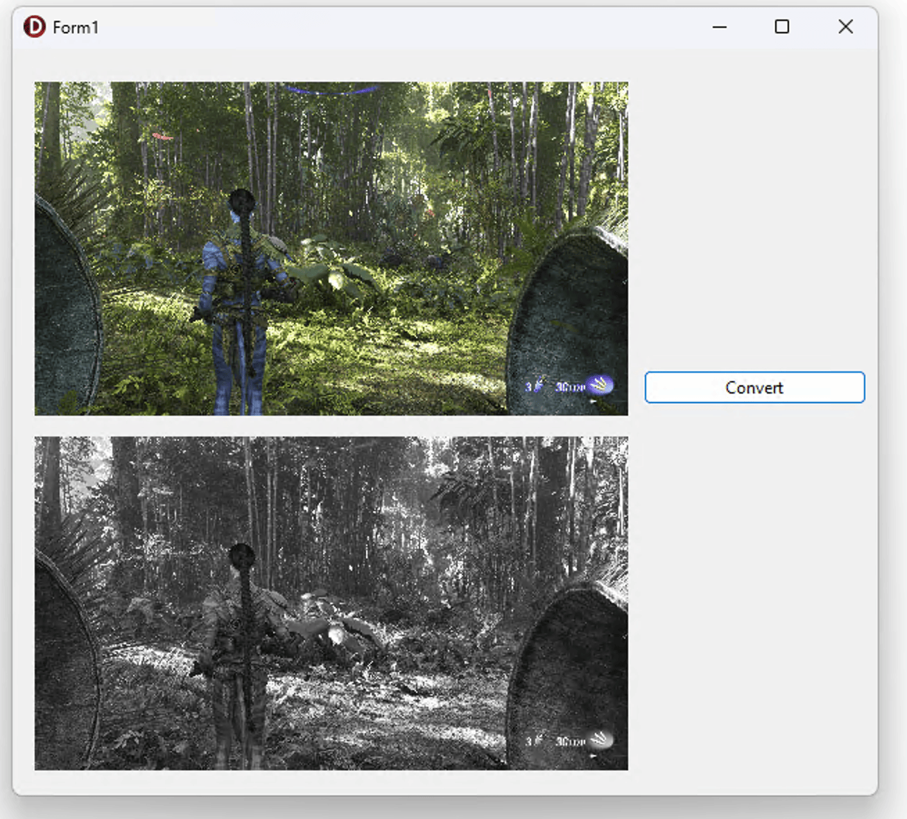This screenshot has height=819, width=907.
Task: Click the Form1 title text
Action: coord(76,28)
